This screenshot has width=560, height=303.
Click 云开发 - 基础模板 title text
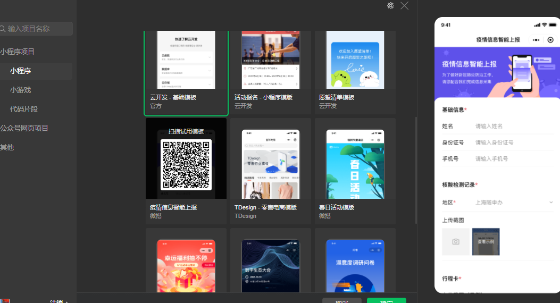(x=173, y=97)
